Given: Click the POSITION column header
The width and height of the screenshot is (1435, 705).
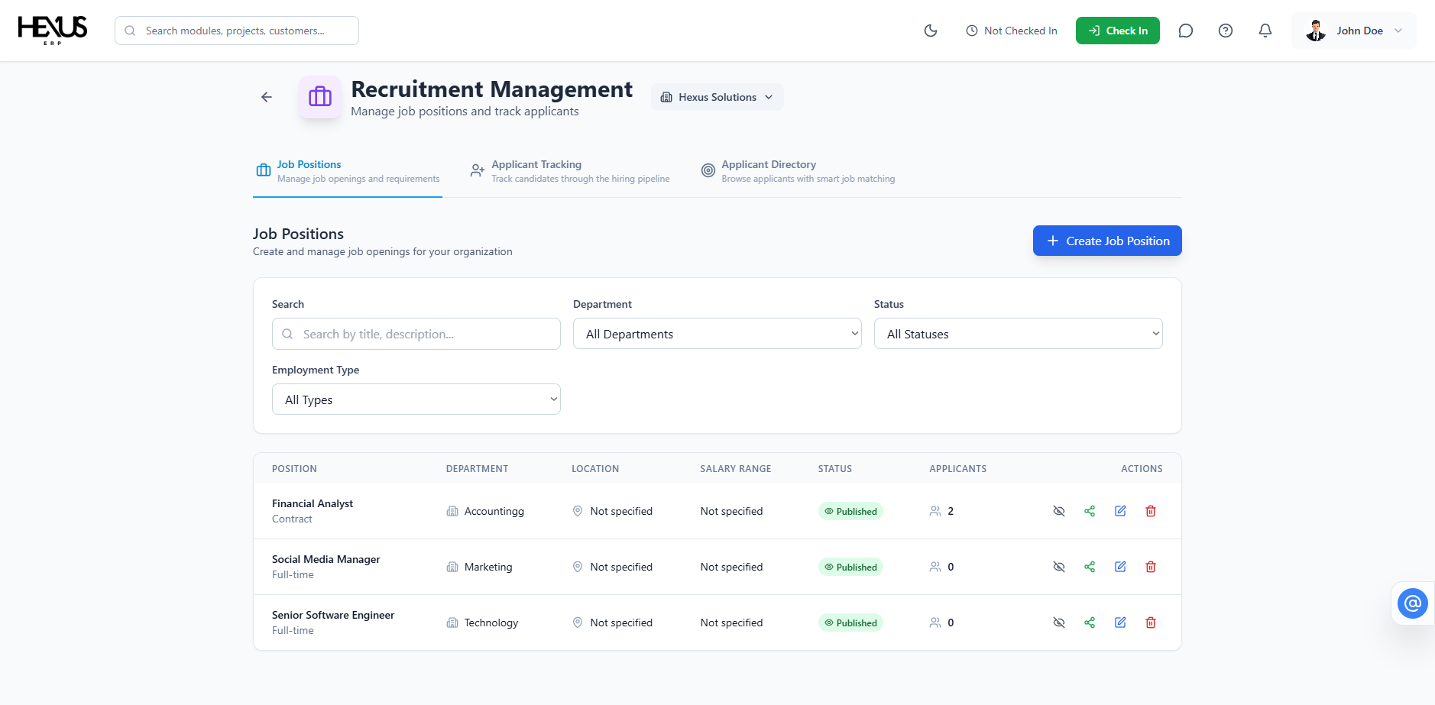Looking at the screenshot, I should click(x=294, y=469).
